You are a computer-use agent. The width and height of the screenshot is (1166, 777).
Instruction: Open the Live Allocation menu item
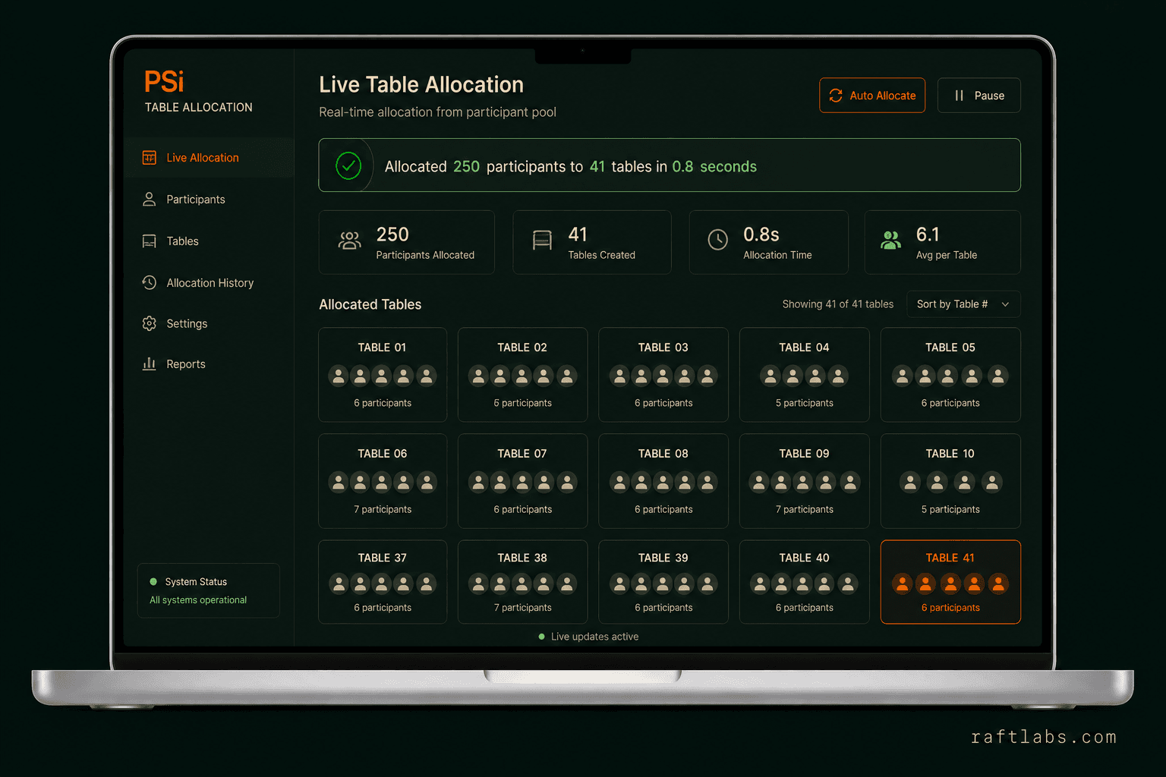click(x=209, y=158)
